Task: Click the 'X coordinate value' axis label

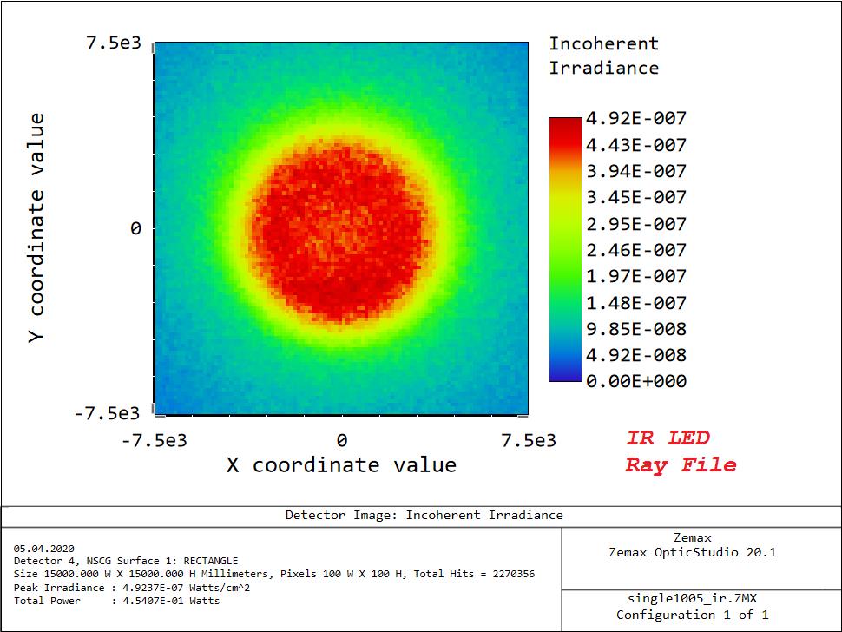Action: (341, 465)
